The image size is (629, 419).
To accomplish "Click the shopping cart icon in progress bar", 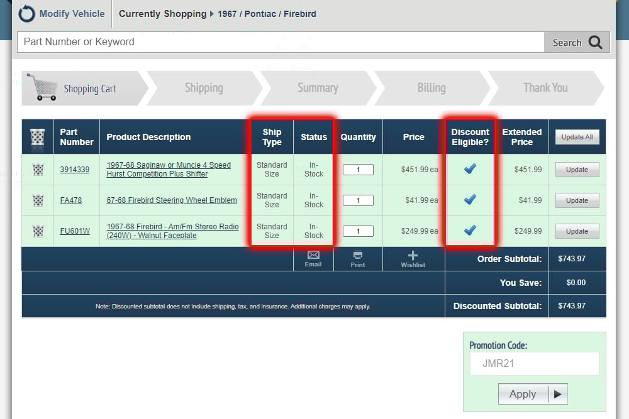I will click(42, 87).
